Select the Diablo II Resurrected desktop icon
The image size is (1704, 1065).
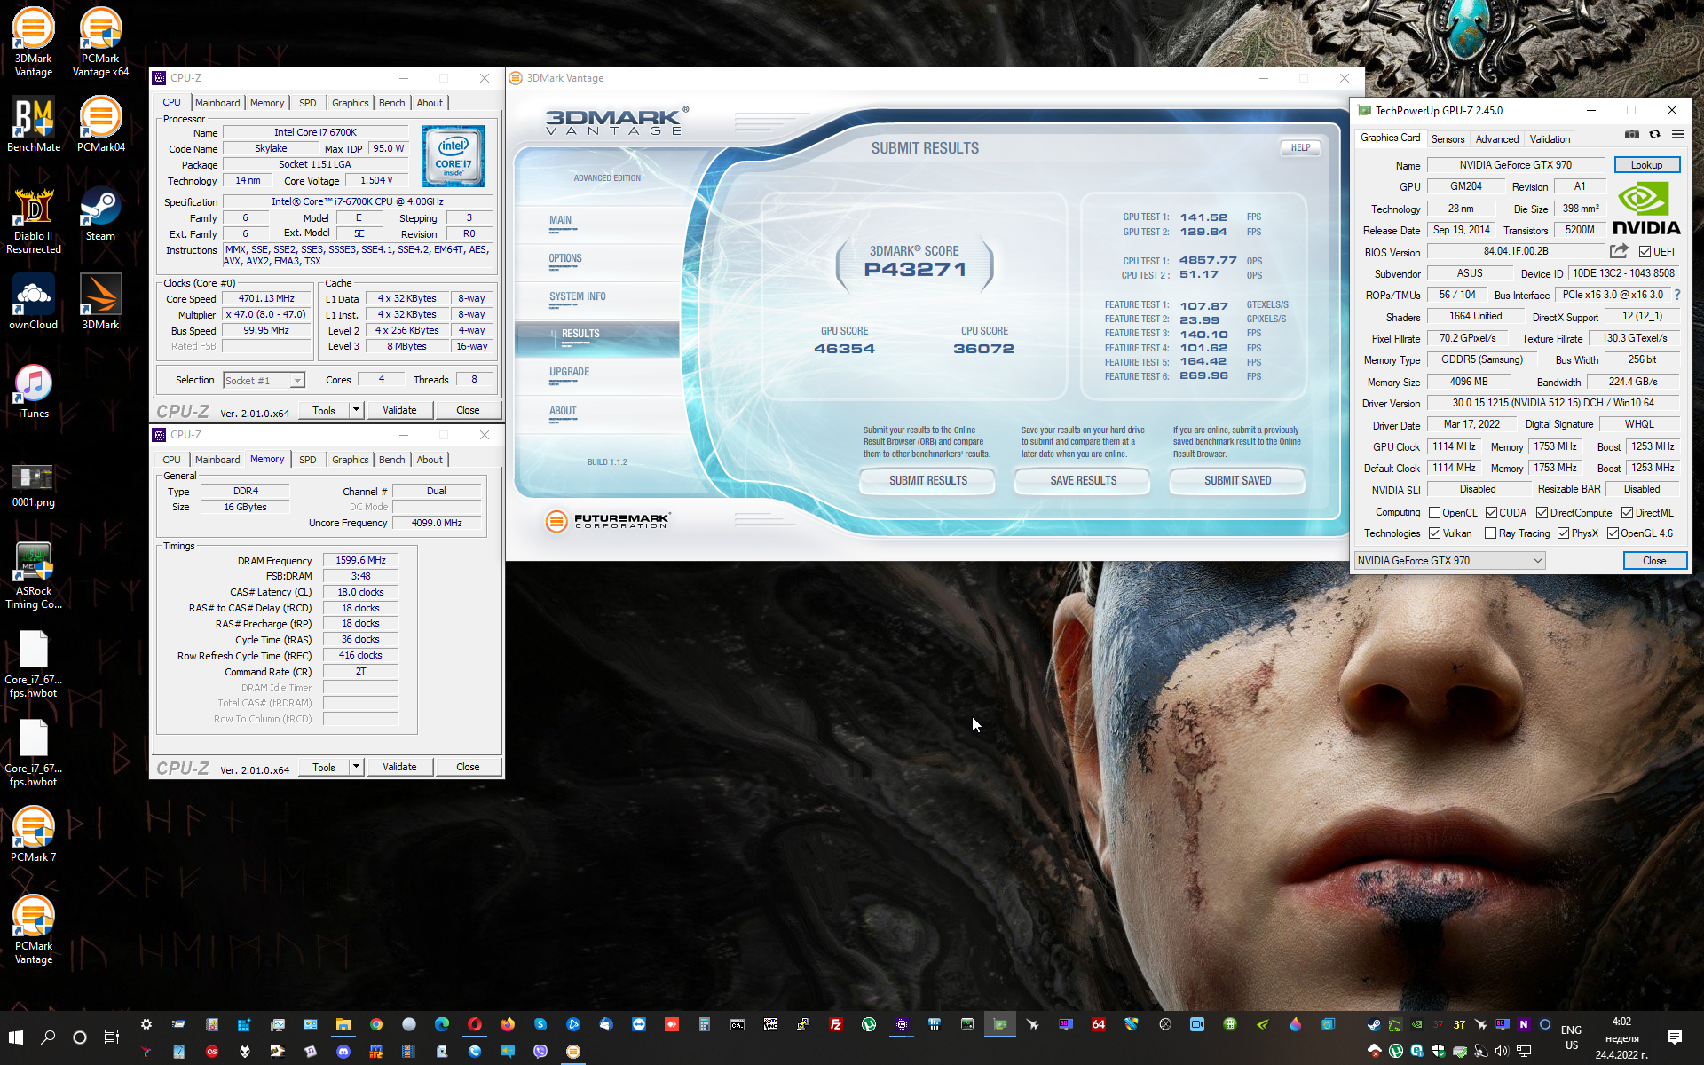click(34, 220)
